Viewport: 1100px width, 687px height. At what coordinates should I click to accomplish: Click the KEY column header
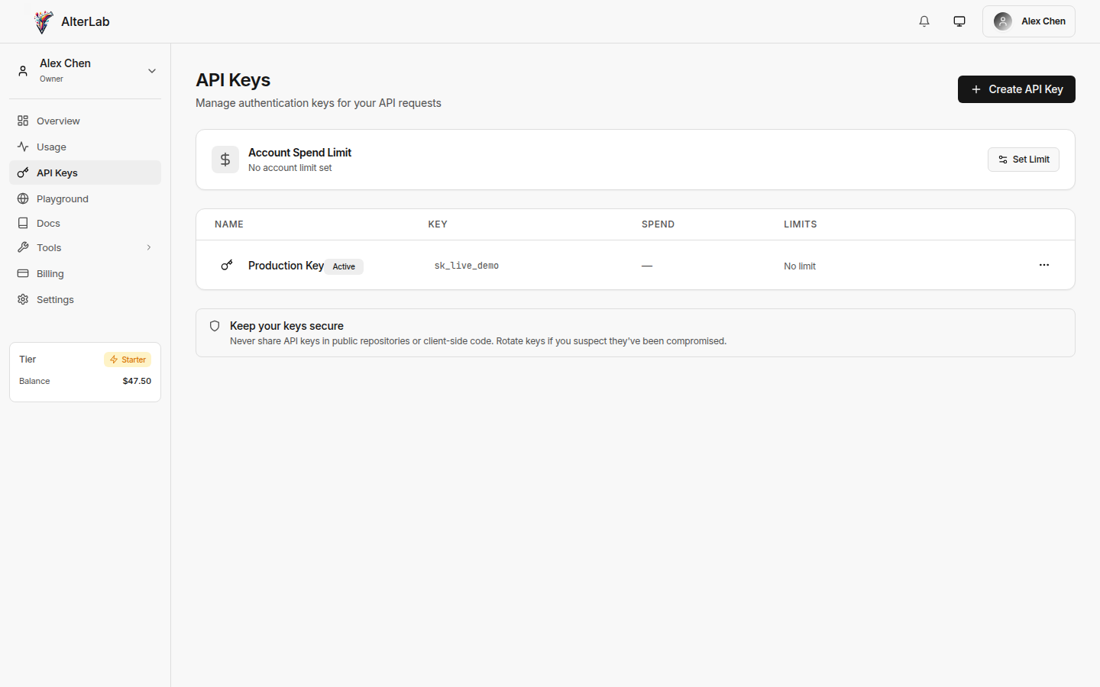[x=438, y=224]
